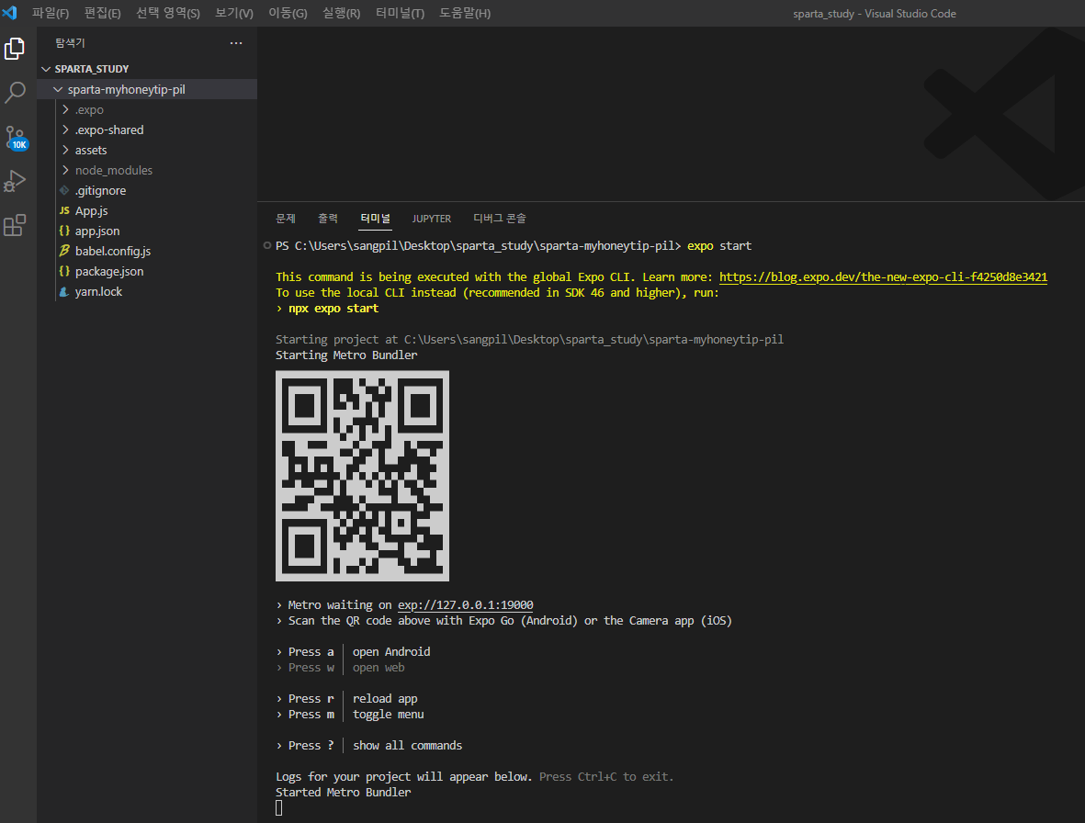Open the blog.expo.dev new-expo-cli link
1085x823 pixels.
coord(883,276)
